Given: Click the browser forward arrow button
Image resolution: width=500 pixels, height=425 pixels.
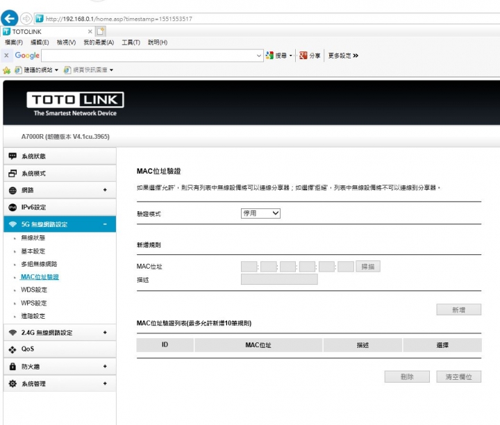Looking at the screenshot, I should coord(26,19).
